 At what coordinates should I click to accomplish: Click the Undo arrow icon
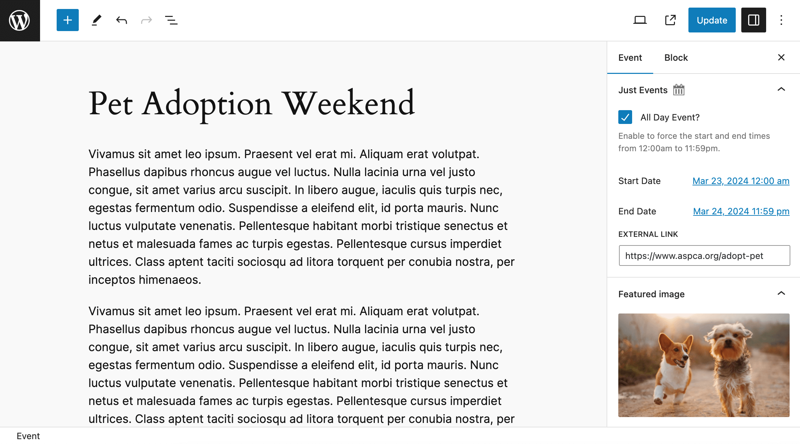(x=121, y=20)
